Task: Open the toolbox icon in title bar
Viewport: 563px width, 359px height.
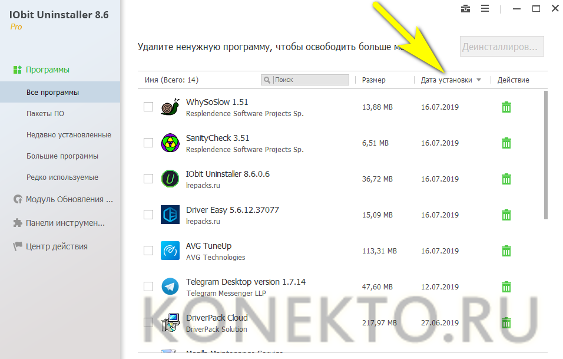Action: 466,9
